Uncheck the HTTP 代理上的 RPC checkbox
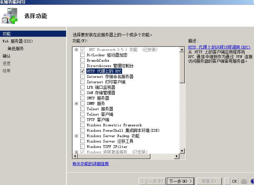The height and width of the screenshot is (185, 254). (x=82, y=71)
